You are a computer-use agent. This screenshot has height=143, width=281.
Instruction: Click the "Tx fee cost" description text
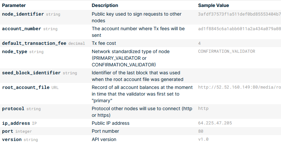[x=104, y=43]
